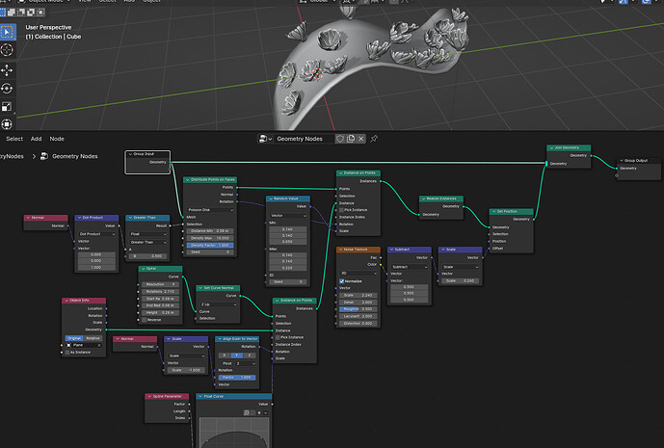The width and height of the screenshot is (664, 448).
Task: Clear the Plane object with X icon
Action: pyautogui.click(x=99, y=345)
